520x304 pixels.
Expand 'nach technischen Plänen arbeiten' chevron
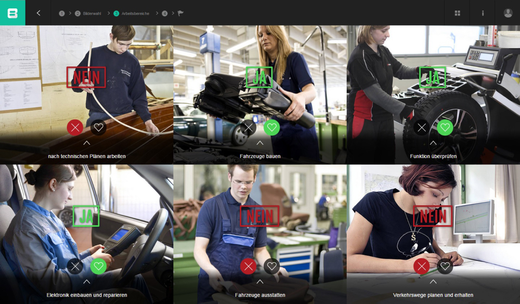click(x=87, y=143)
